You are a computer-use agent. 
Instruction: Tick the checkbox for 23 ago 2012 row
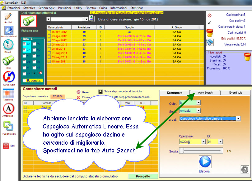coord(49,36)
